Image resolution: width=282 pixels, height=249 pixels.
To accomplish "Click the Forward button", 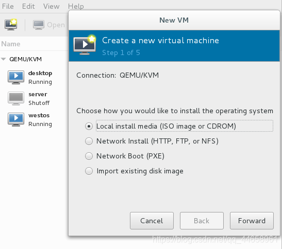I will pyautogui.click(x=252, y=221).
